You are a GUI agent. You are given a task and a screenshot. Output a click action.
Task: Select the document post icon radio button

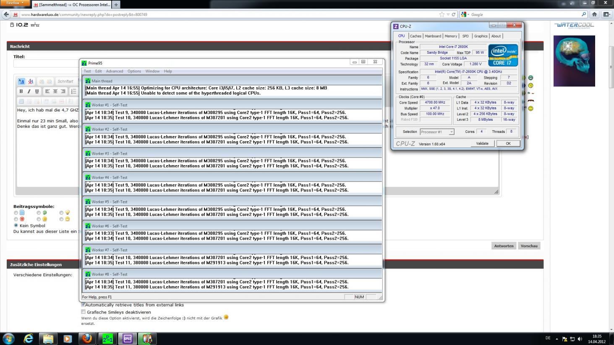(16, 213)
